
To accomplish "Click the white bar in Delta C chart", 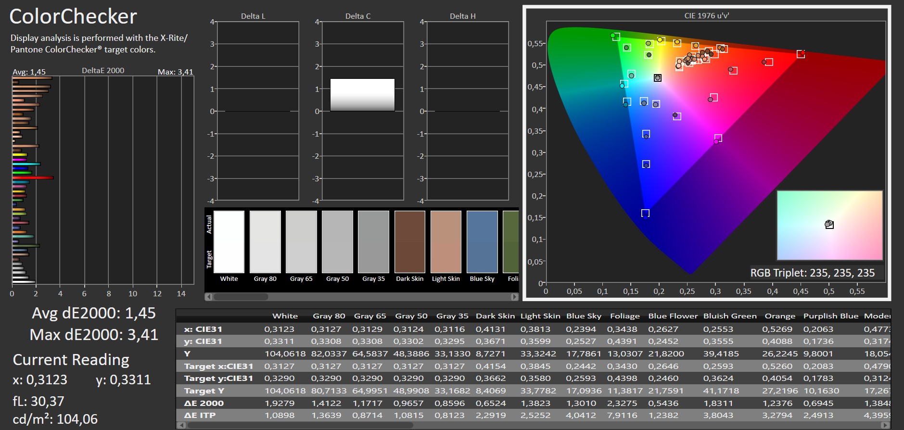I will click(362, 95).
